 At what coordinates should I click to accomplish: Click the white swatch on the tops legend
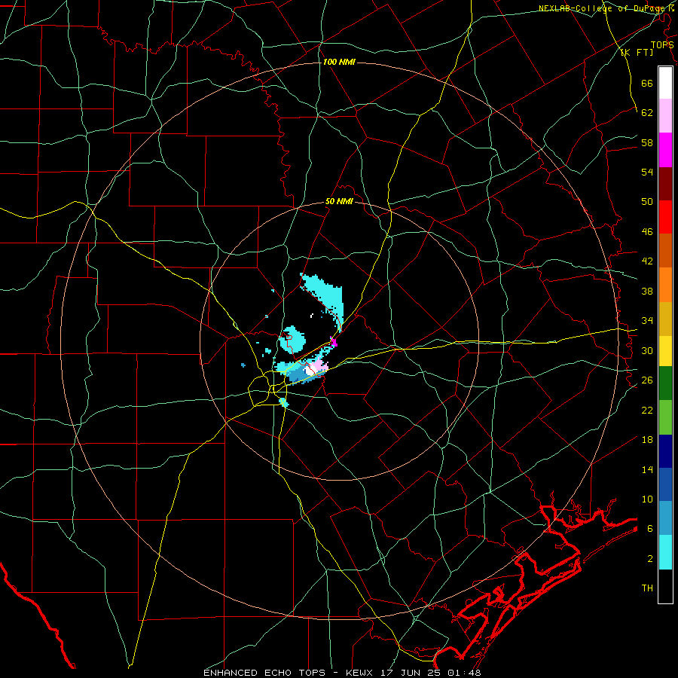(665, 83)
